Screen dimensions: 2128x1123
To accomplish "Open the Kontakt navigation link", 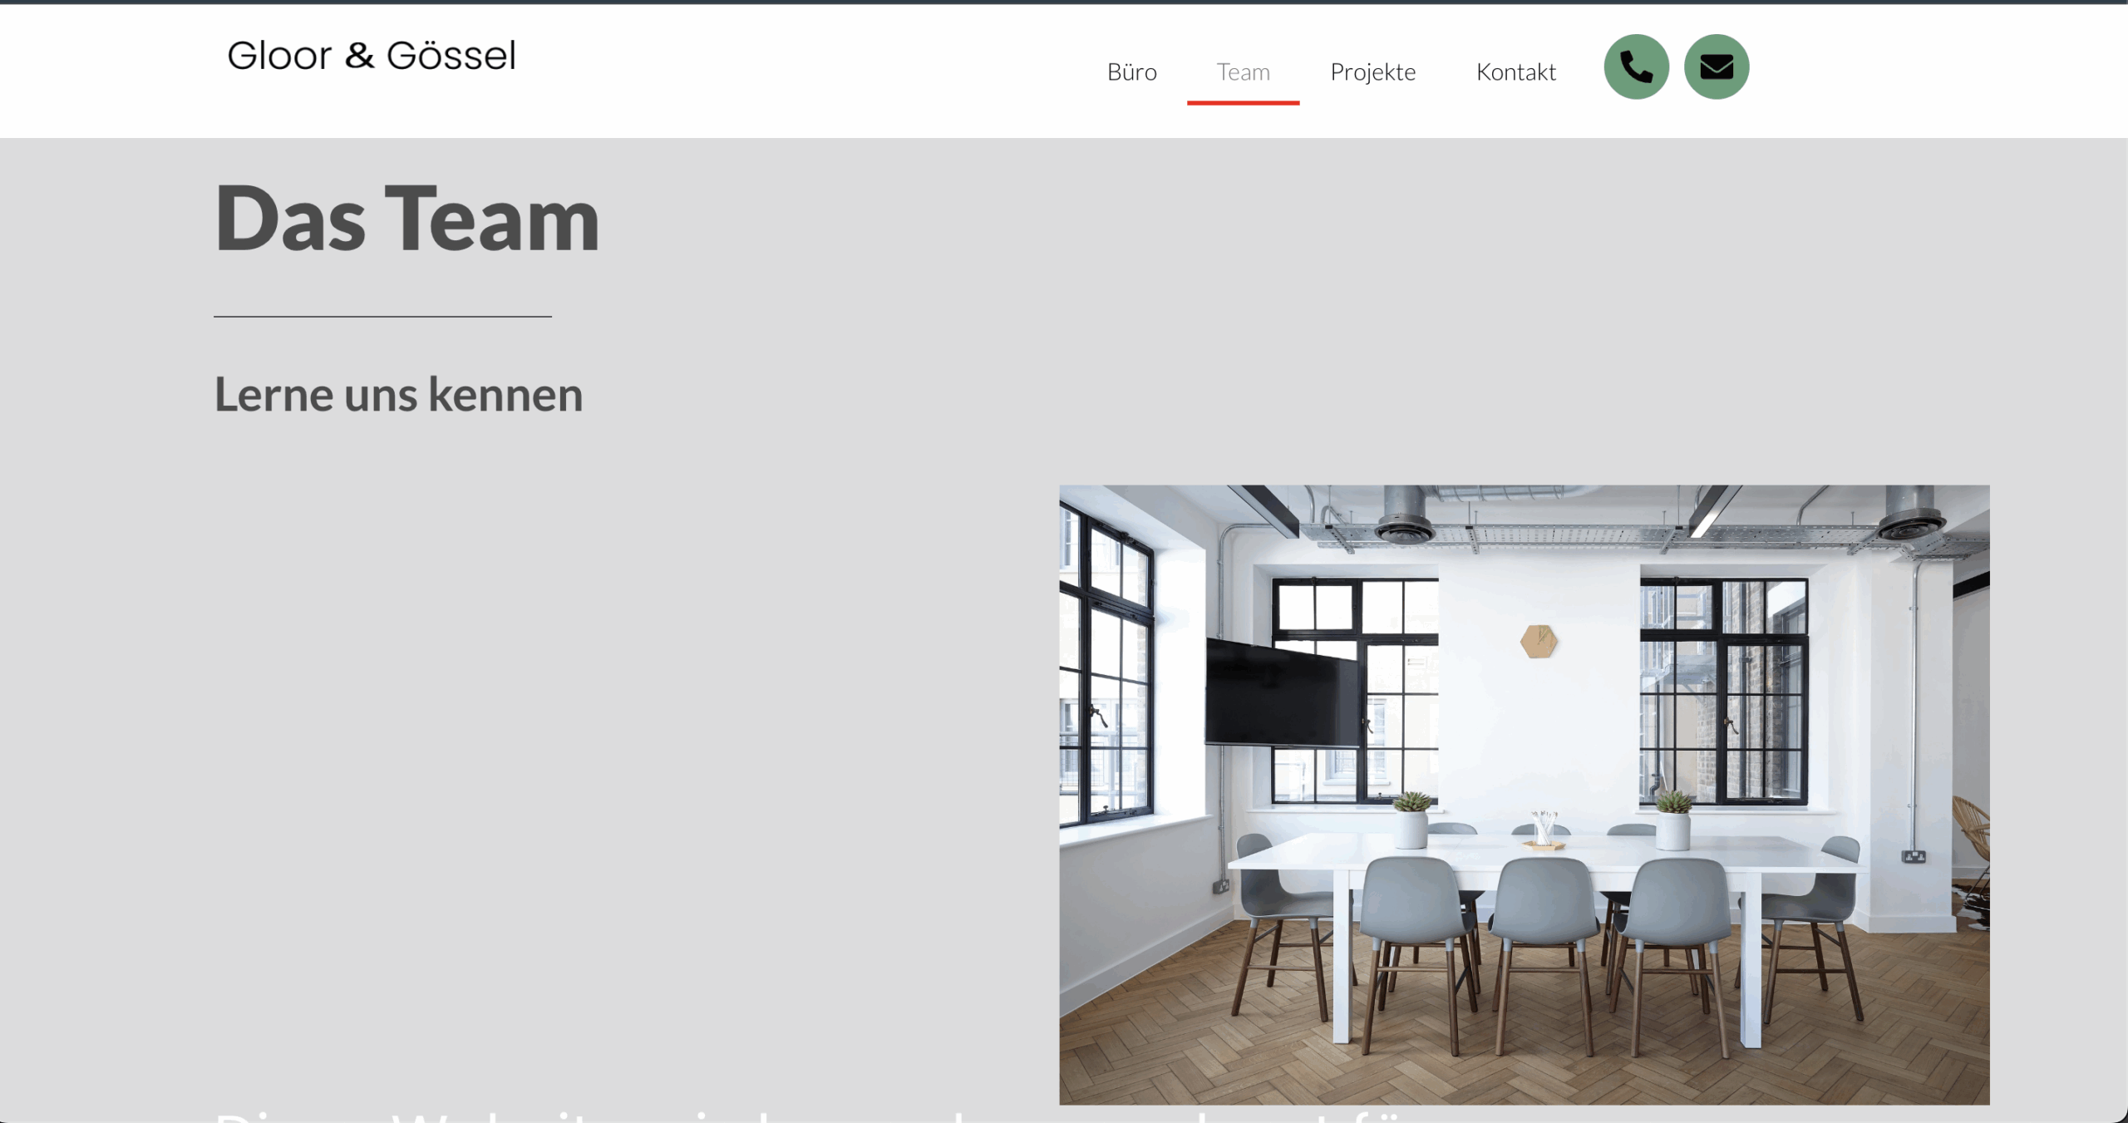I will click(x=1515, y=72).
